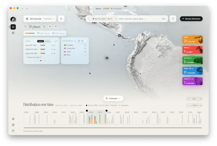Viewport: 217px width, 146px height.
Task: Click the photos species summary color bar
Action: (30, 33)
